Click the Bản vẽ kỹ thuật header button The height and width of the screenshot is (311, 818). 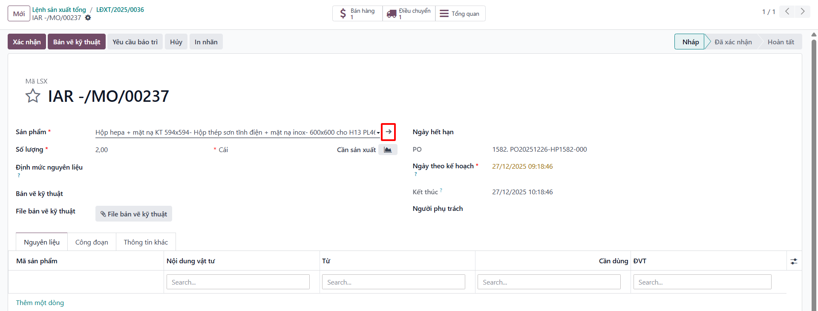coord(77,42)
